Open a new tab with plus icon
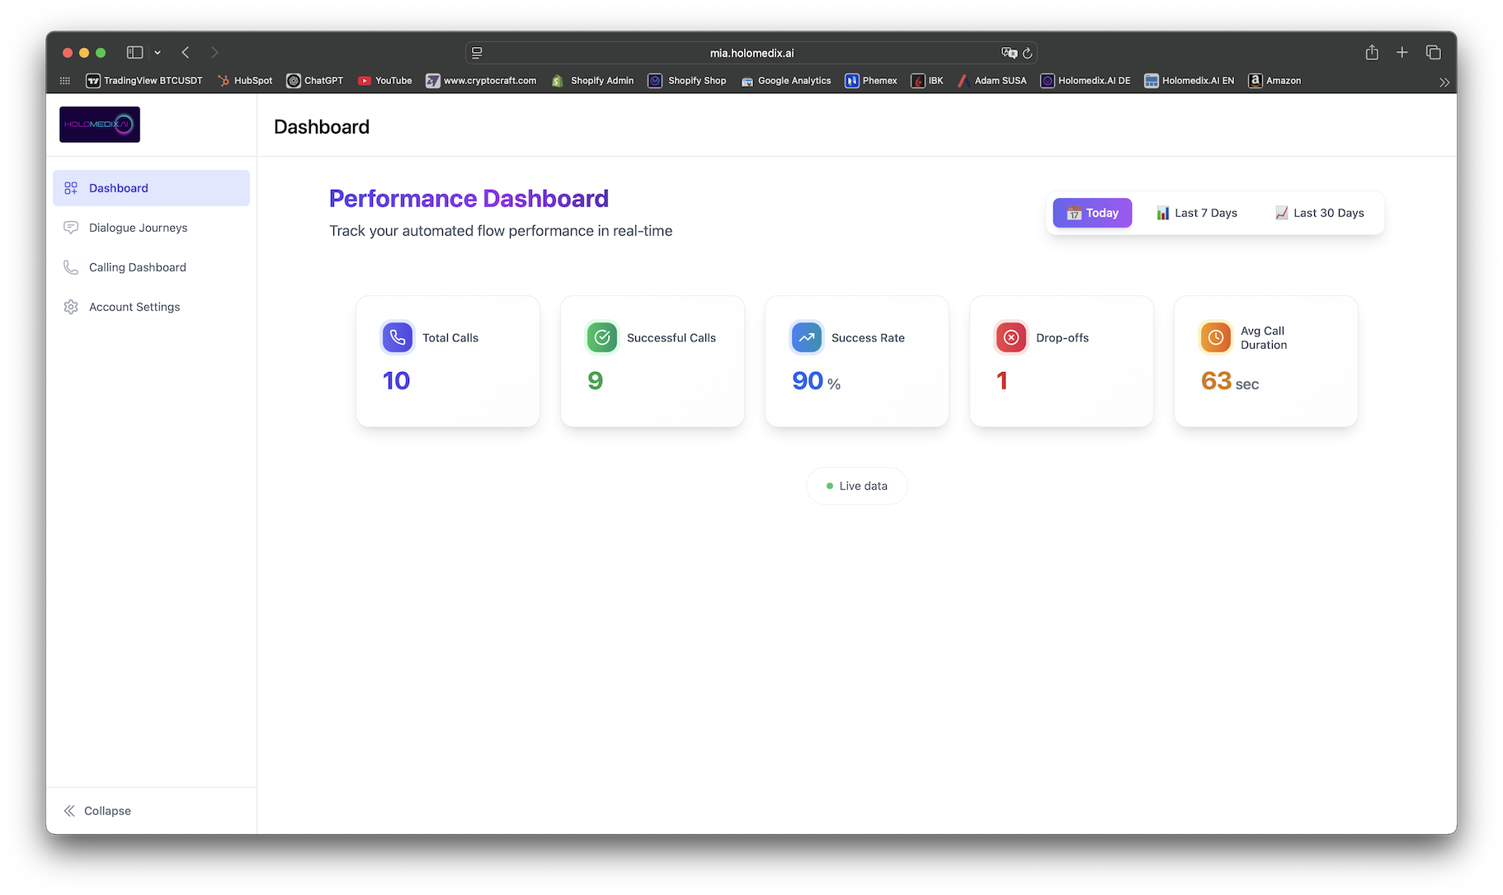Image resolution: width=1503 pixels, height=895 pixels. click(1402, 53)
